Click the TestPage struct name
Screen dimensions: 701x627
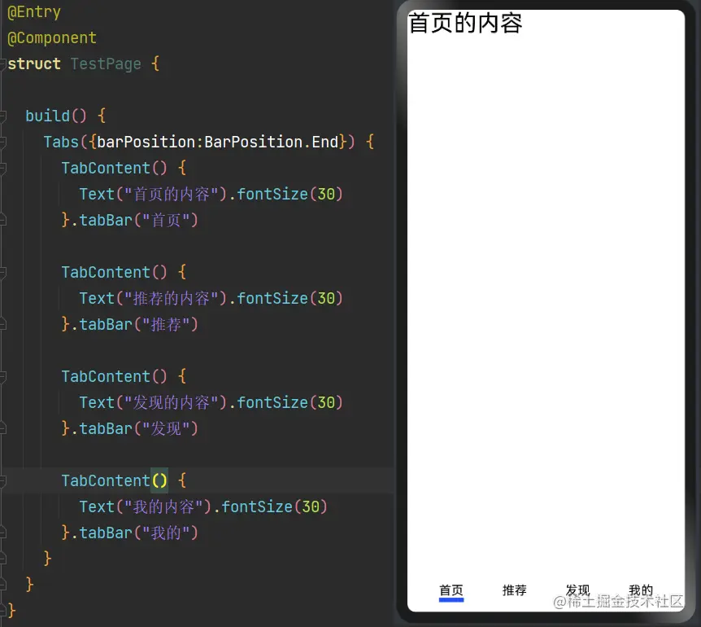pyautogui.click(x=105, y=64)
